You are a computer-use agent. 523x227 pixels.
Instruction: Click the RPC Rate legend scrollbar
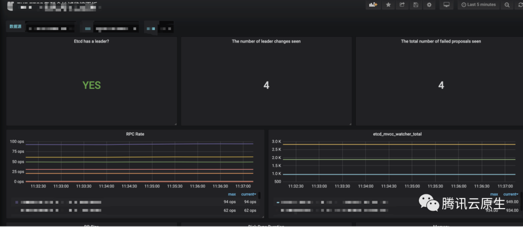pos(259,195)
